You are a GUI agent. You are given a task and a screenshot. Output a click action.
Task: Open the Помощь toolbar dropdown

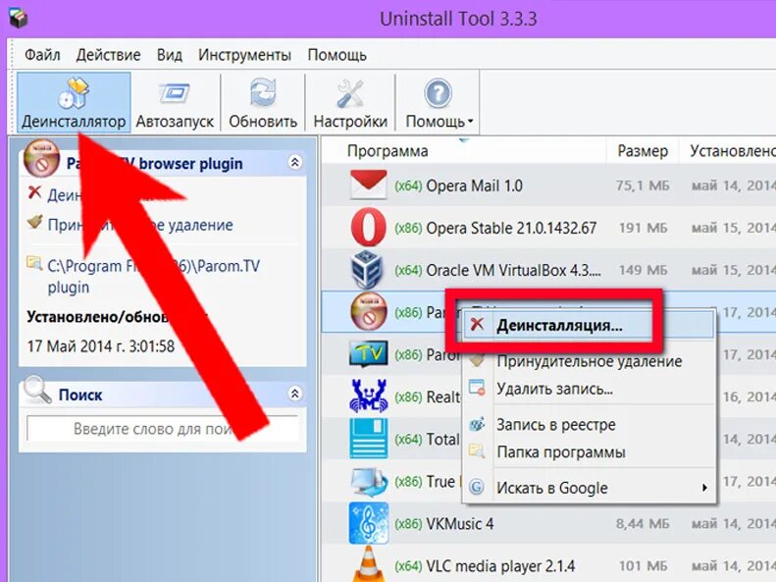(x=439, y=102)
